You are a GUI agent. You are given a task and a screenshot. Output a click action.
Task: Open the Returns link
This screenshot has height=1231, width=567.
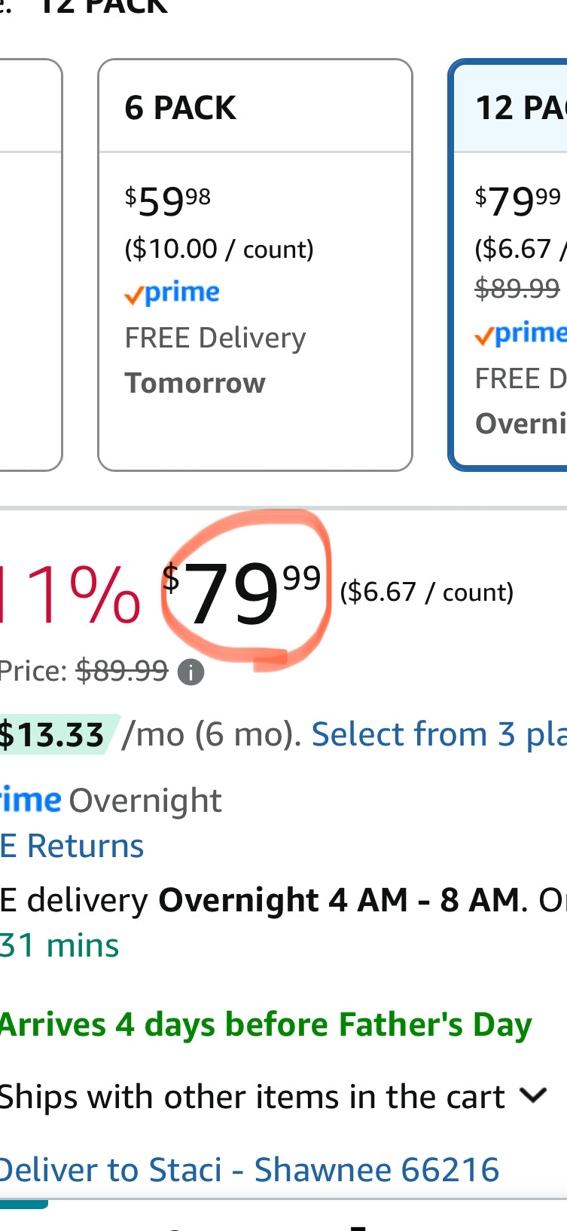pos(72,846)
